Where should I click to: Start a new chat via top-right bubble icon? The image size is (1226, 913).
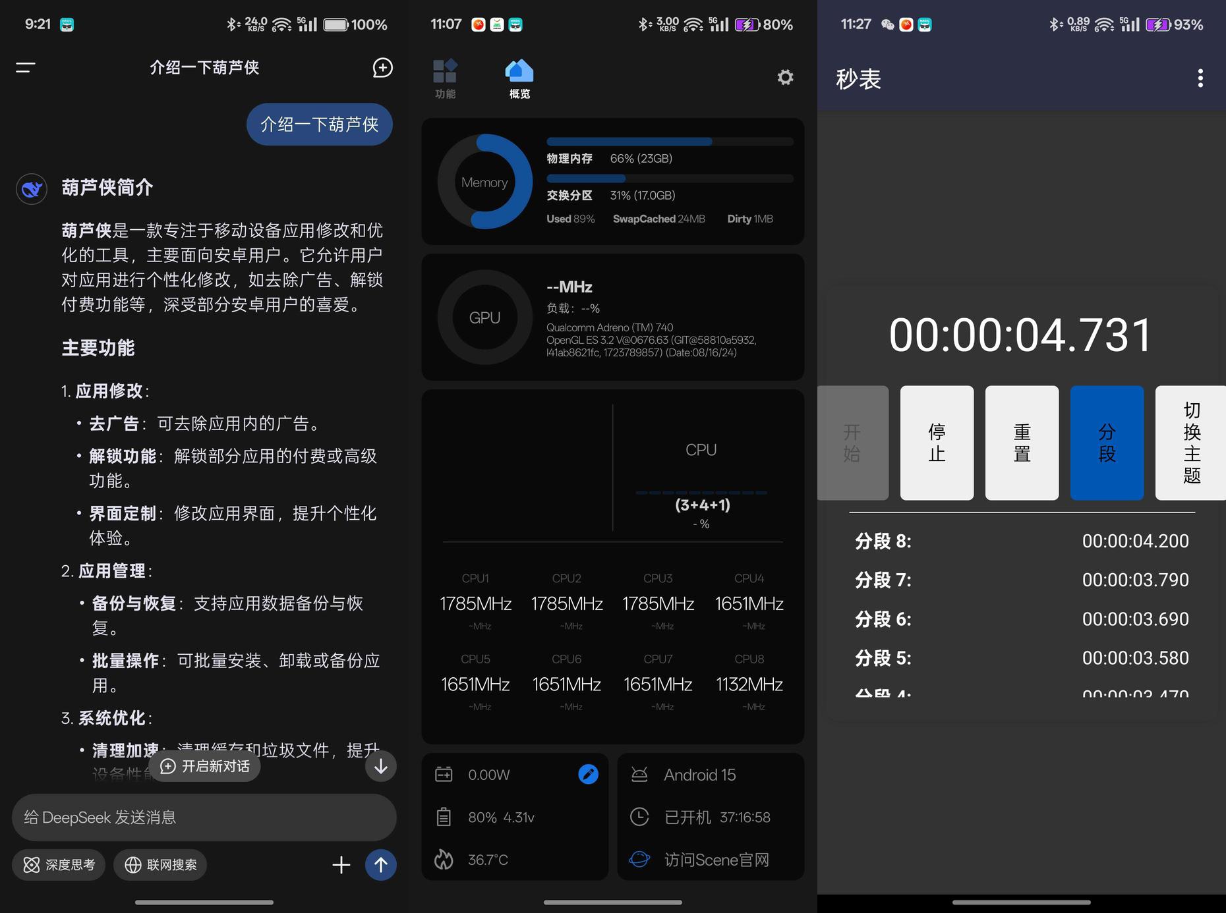click(x=382, y=67)
